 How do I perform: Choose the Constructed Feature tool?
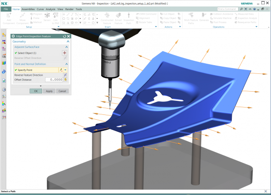click(x=107, y=15)
